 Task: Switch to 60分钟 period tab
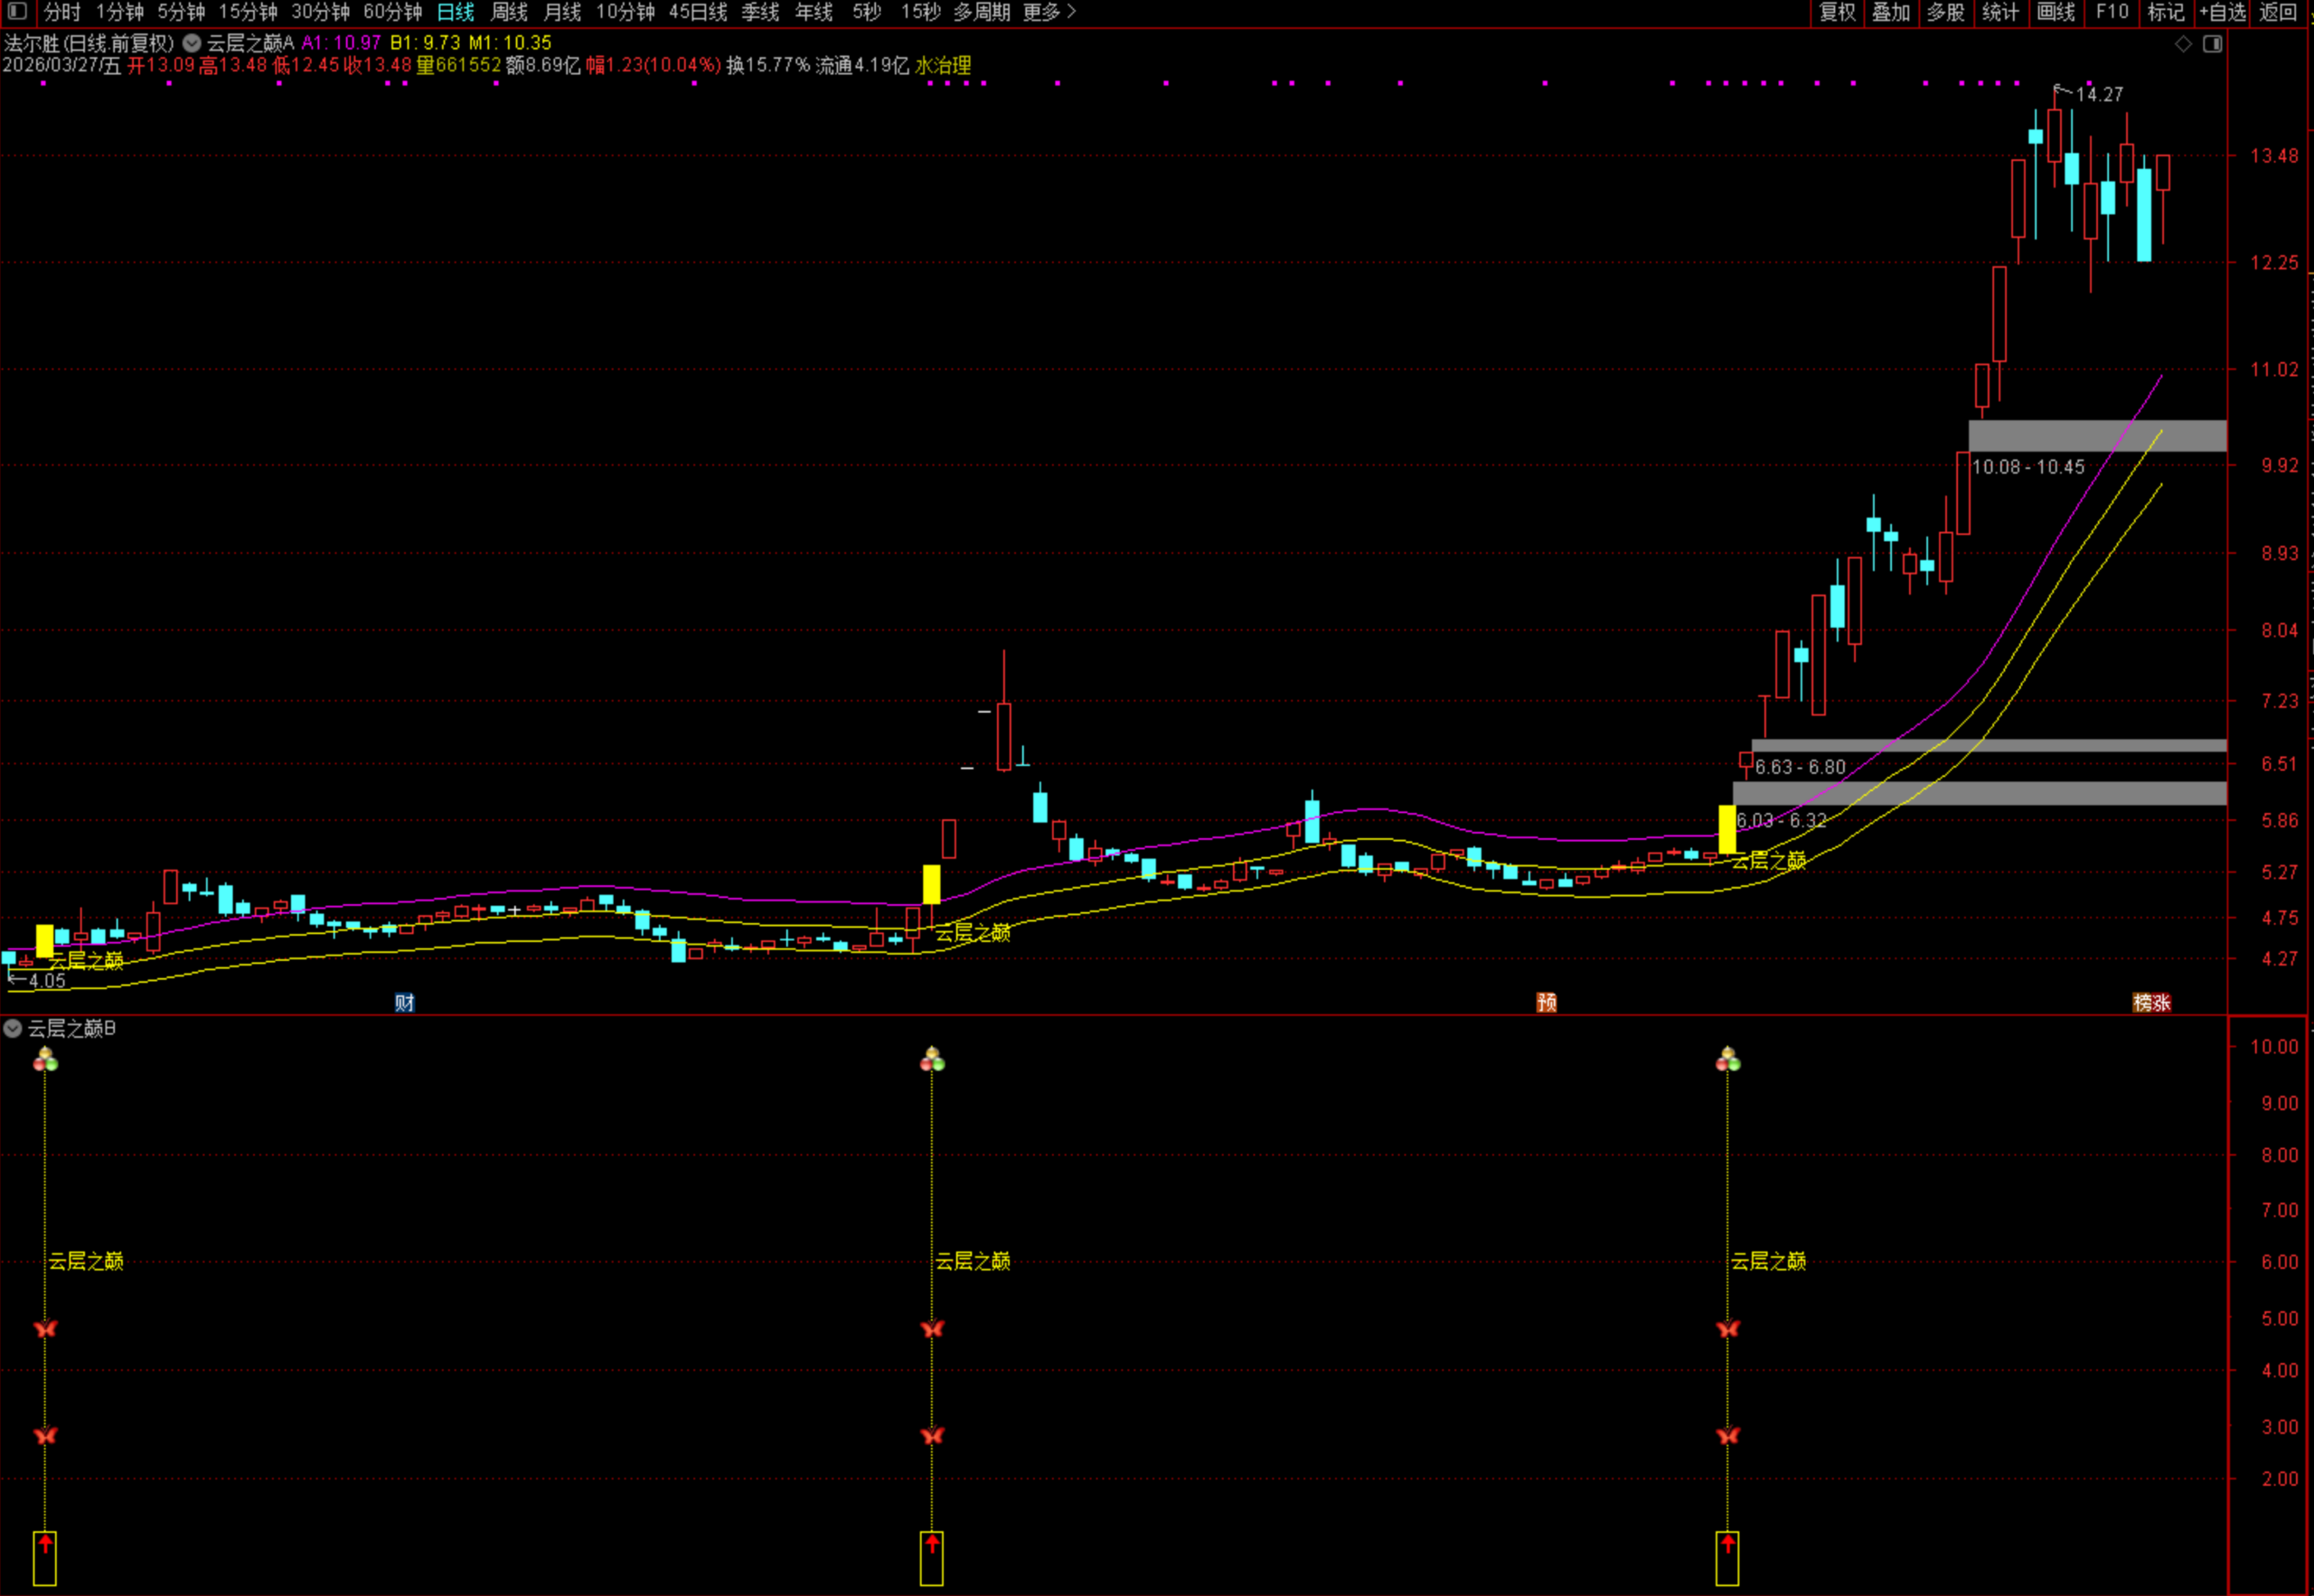(392, 12)
